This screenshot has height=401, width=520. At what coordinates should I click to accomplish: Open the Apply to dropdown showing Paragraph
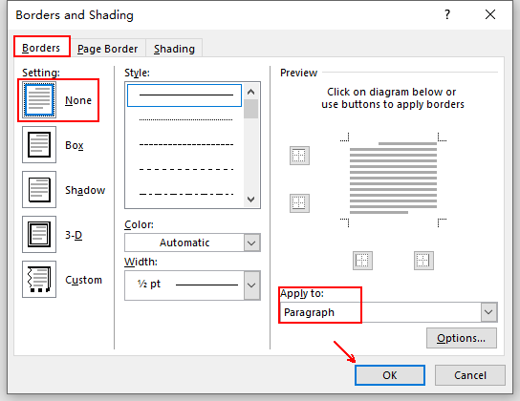[x=389, y=312]
